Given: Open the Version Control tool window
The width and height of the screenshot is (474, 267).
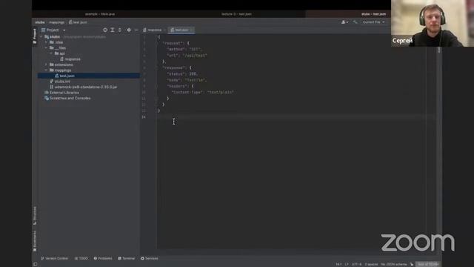Looking at the screenshot, I should pyautogui.click(x=54, y=258).
